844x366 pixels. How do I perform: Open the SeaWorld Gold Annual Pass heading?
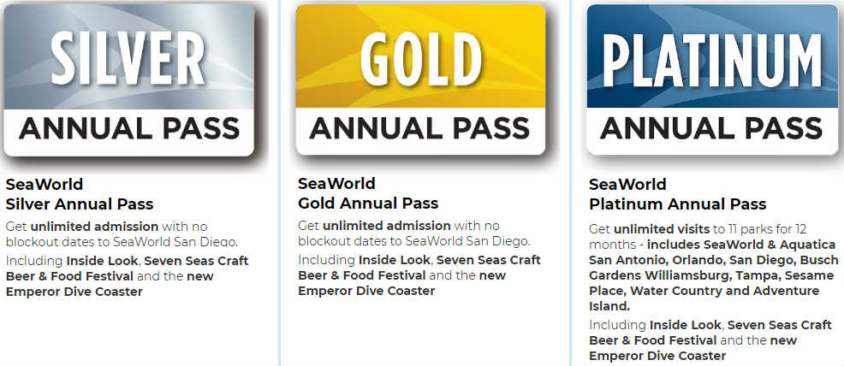368,193
